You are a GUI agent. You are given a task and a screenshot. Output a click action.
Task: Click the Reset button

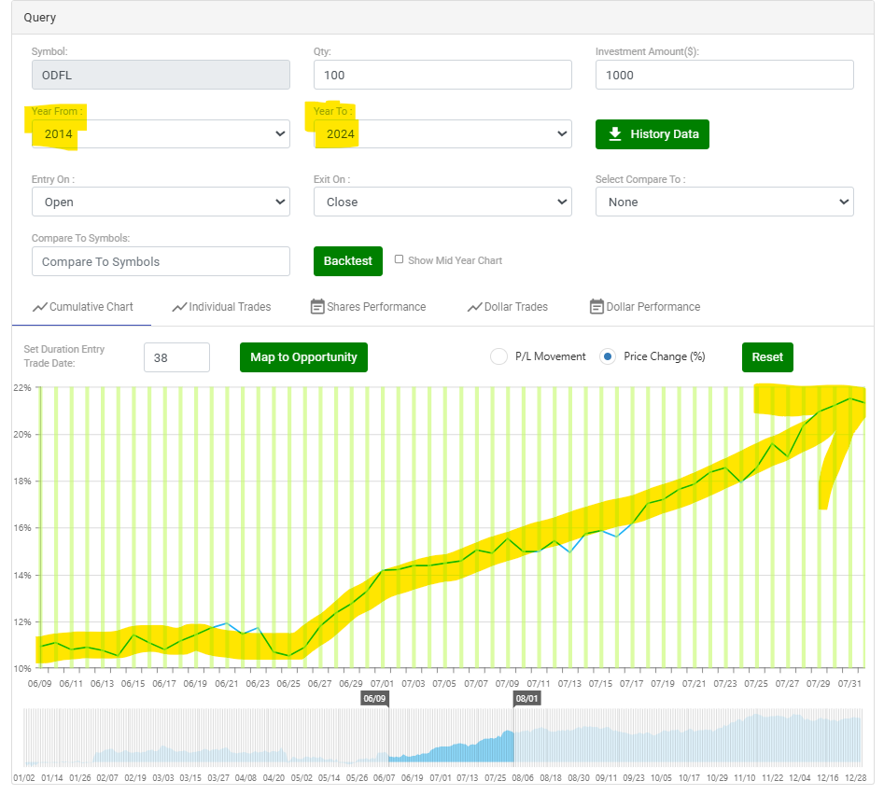(767, 357)
